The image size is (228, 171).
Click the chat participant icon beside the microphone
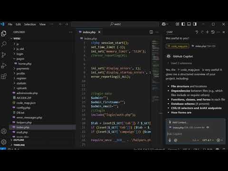click(176, 140)
